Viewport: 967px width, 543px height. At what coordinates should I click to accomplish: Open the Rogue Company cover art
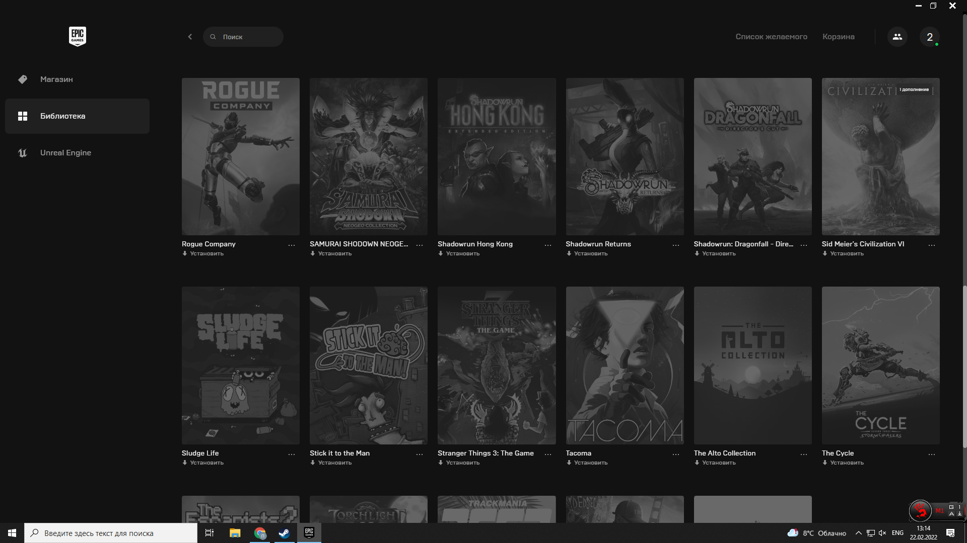coord(241,156)
